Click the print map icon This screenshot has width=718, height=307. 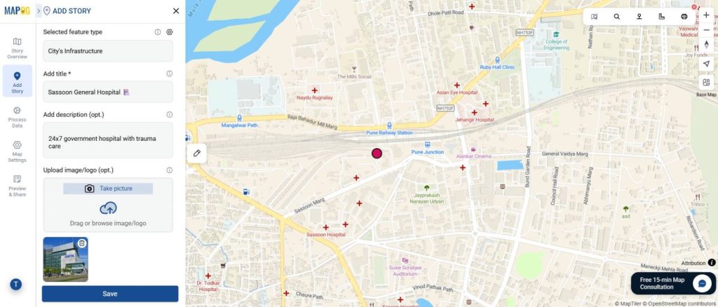pos(684,16)
